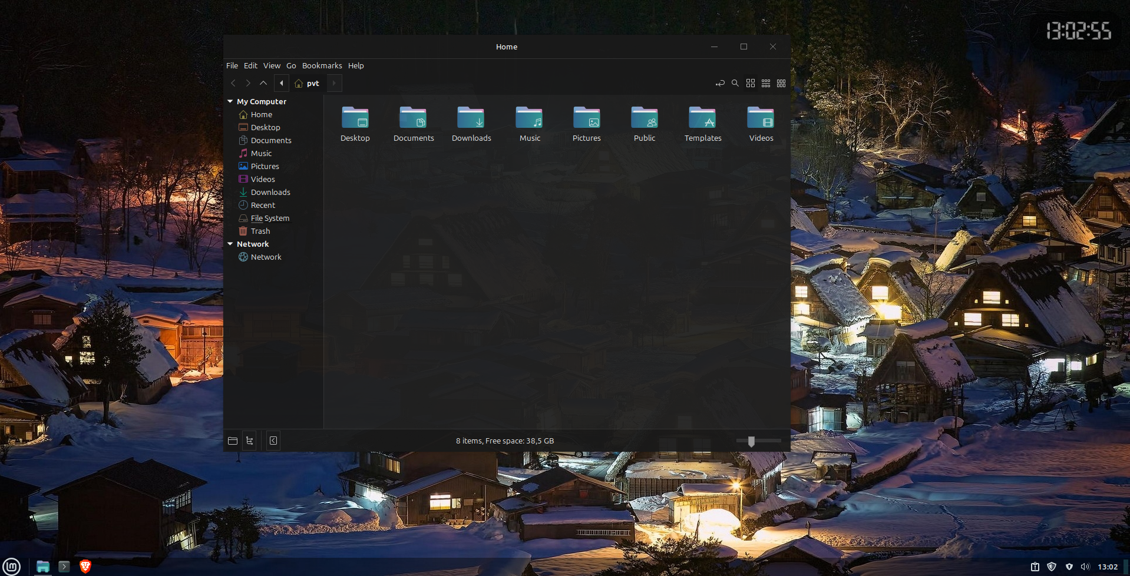Click the zoom slider in the status bar
This screenshot has height=576, width=1130.
759,441
